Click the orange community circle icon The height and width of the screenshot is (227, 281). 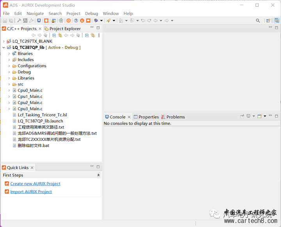tap(82, 20)
